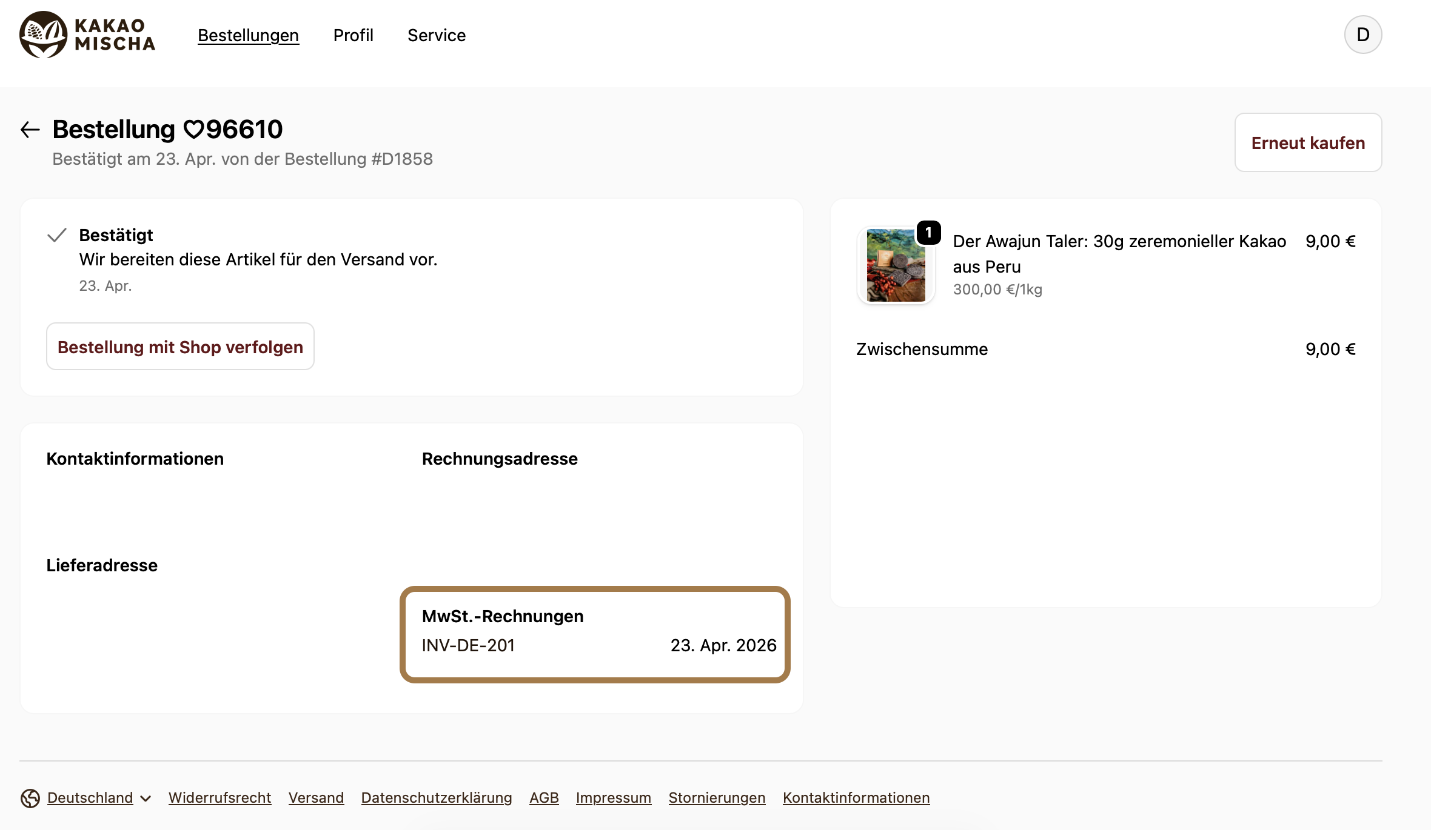Go back using the left arrow
Screen dimensions: 1431x830
point(30,130)
